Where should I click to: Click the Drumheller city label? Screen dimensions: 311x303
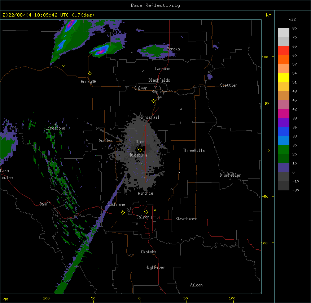coord(230,175)
